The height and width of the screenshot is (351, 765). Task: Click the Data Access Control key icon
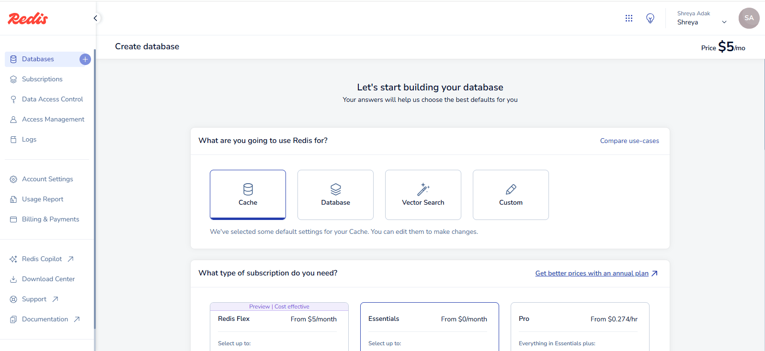click(x=13, y=99)
